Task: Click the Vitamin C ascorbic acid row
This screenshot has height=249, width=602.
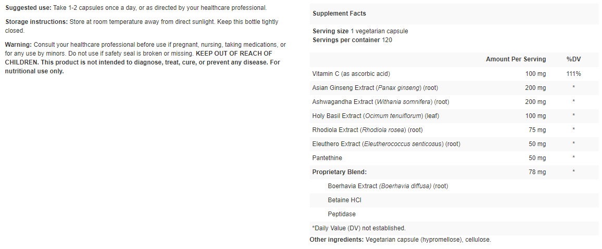Action: 351,74
